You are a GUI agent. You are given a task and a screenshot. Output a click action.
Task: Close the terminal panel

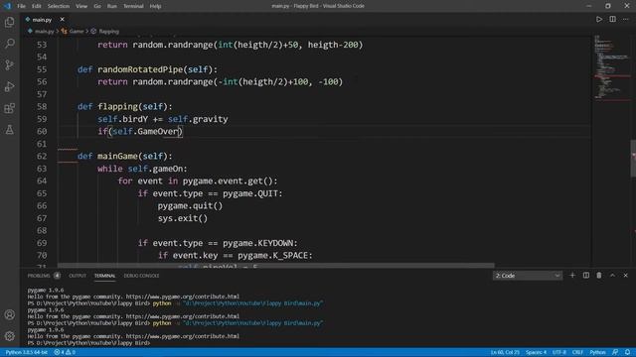pyautogui.click(x=625, y=276)
